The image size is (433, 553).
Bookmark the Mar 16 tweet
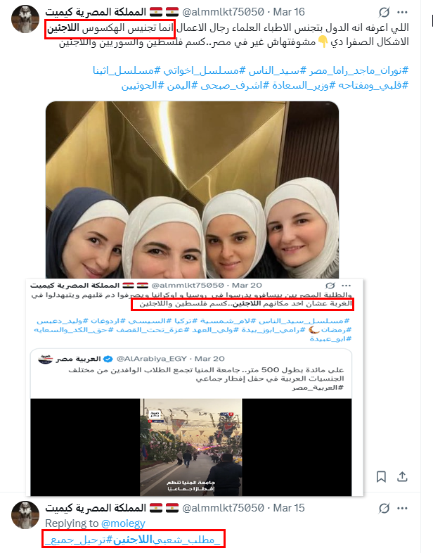tap(381, 477)
